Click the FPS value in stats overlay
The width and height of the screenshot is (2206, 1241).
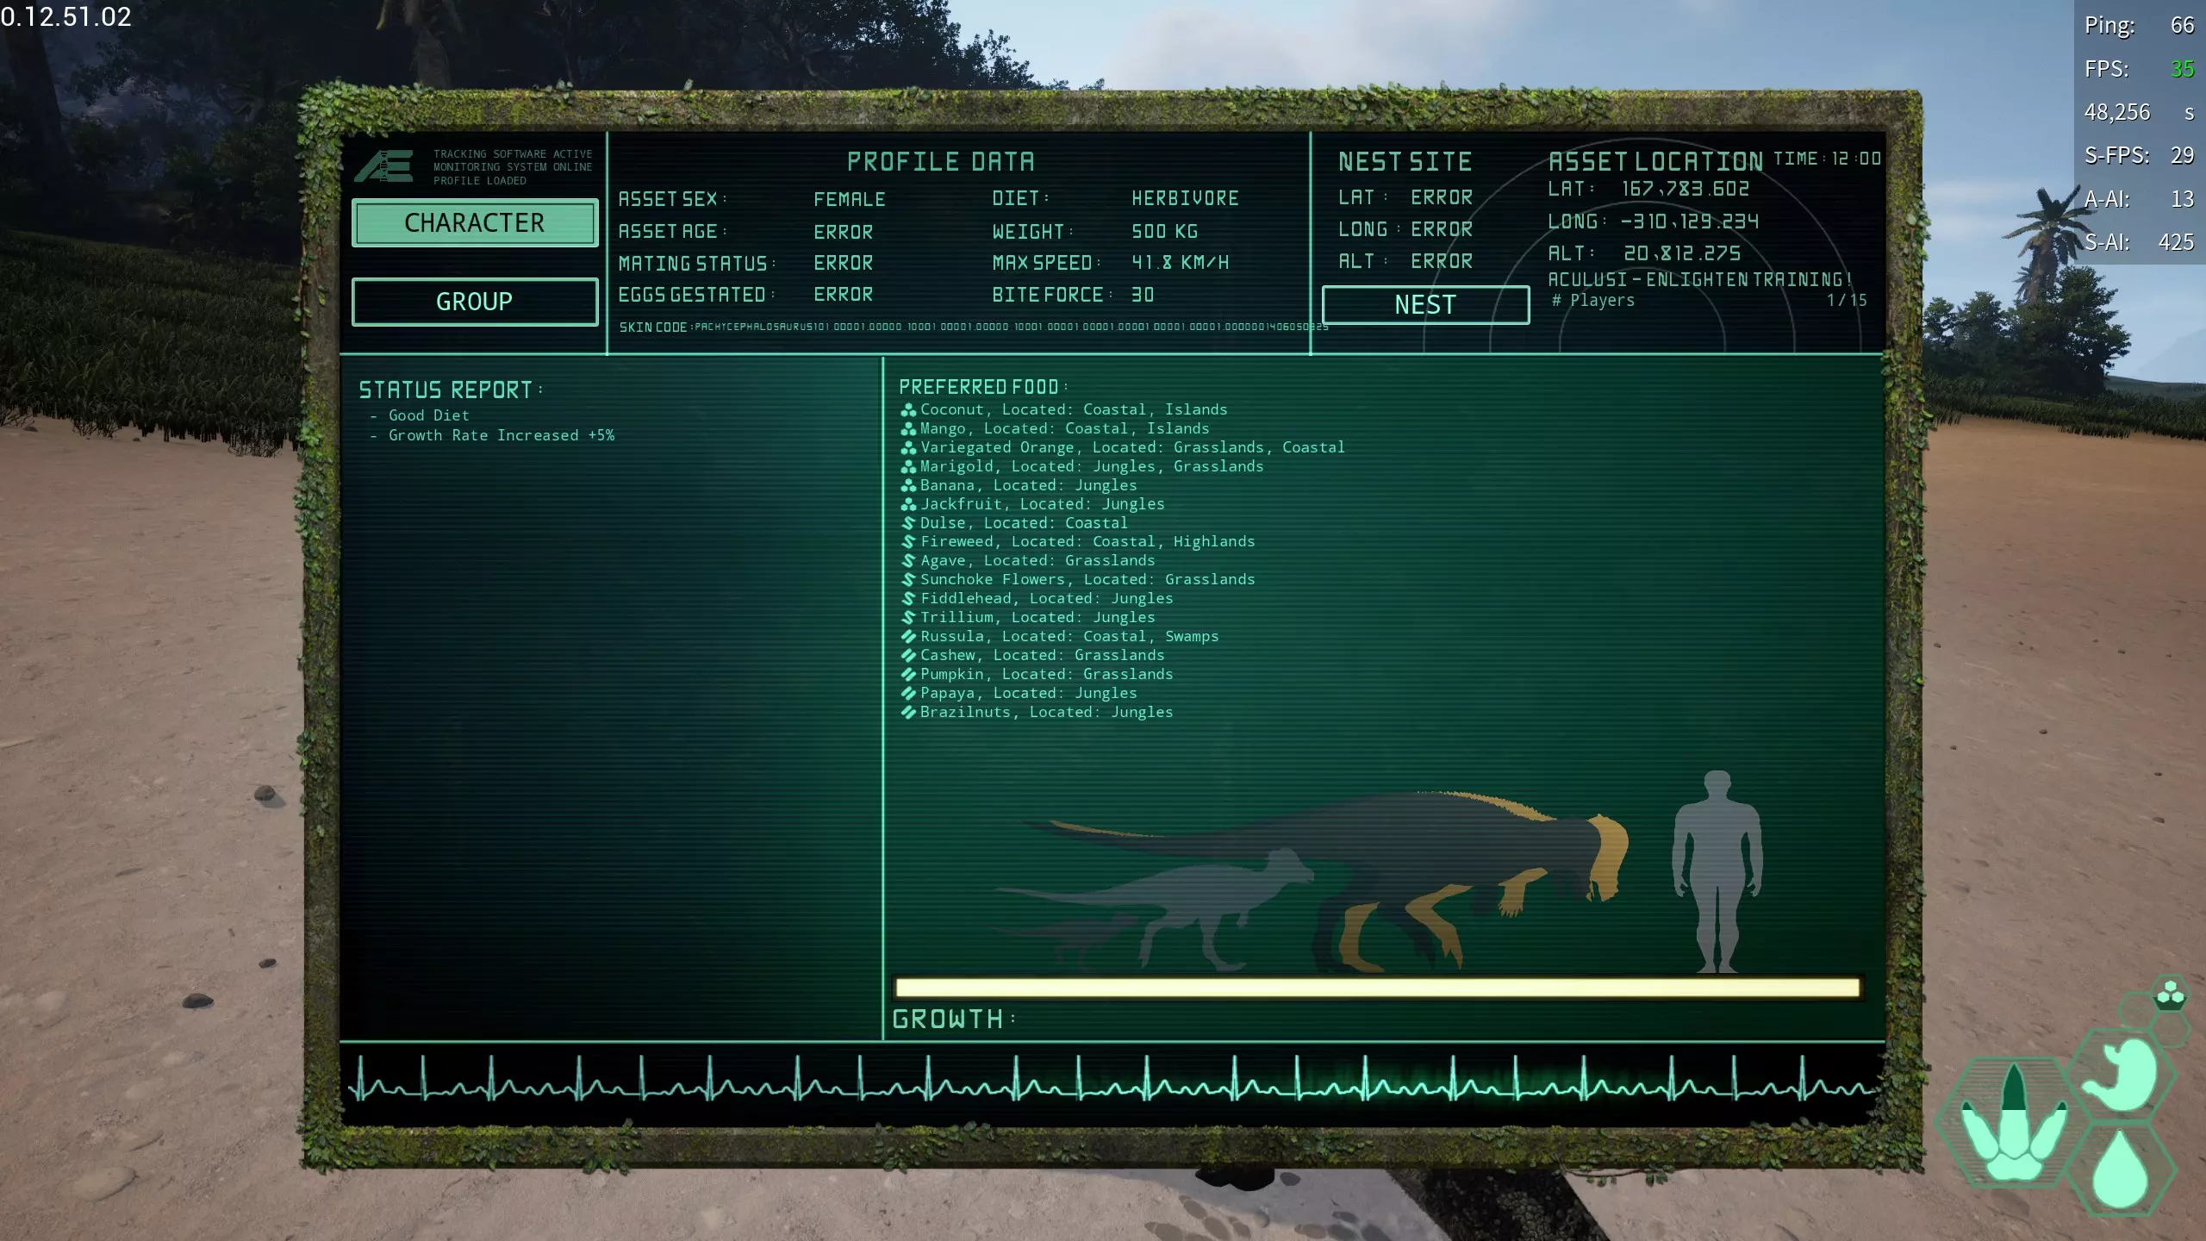click(2182, 69)
